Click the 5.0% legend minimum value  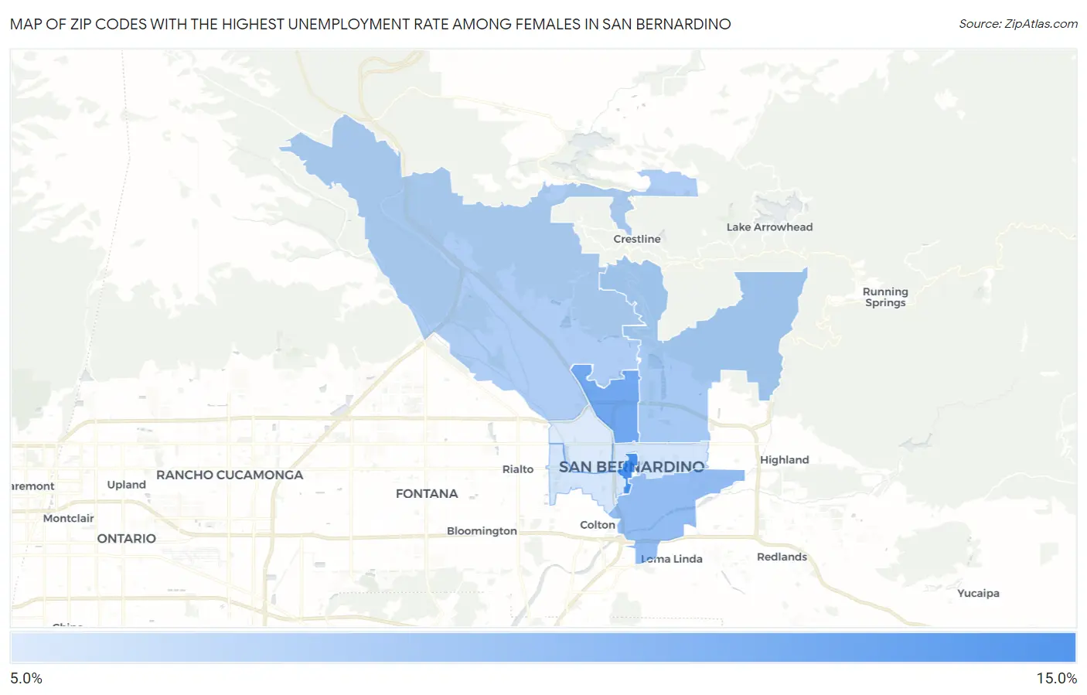point(26,678)
